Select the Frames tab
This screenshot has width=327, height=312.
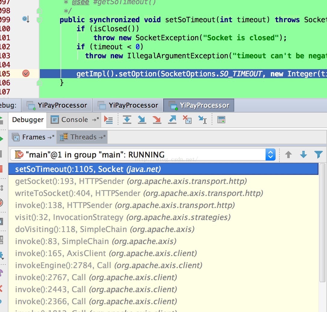[33, 137]
